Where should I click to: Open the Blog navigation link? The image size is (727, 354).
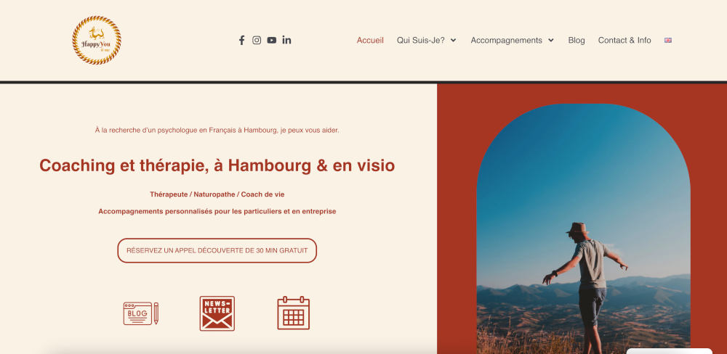coord(577,40)
